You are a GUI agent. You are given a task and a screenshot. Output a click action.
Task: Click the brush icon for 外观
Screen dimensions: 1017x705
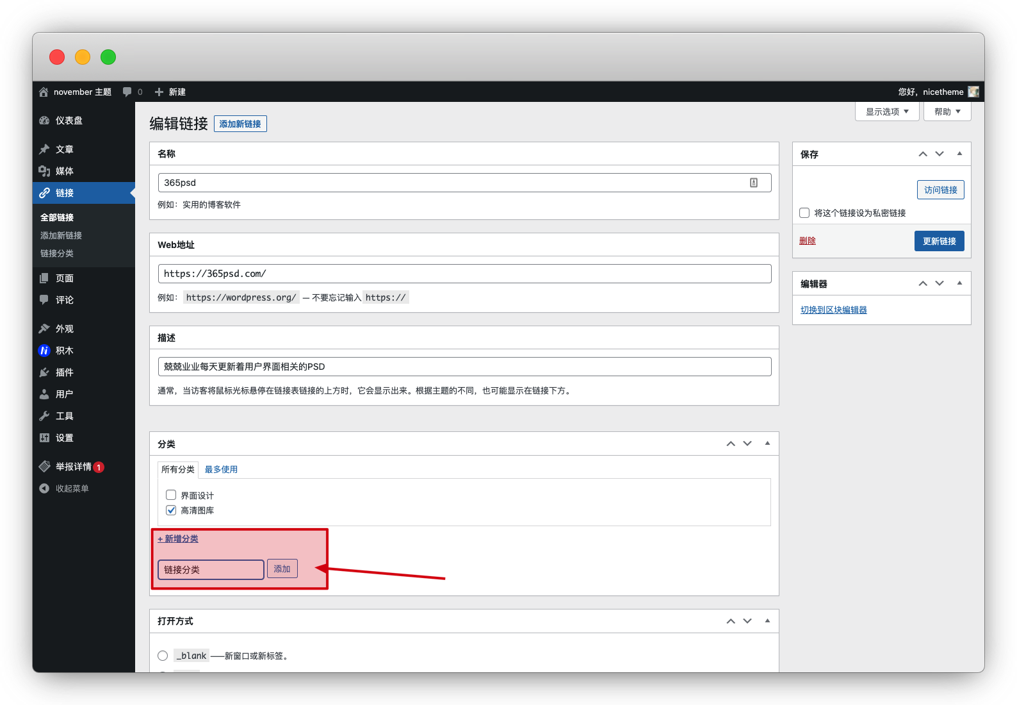pyautogui.click(x=44, y=329)
